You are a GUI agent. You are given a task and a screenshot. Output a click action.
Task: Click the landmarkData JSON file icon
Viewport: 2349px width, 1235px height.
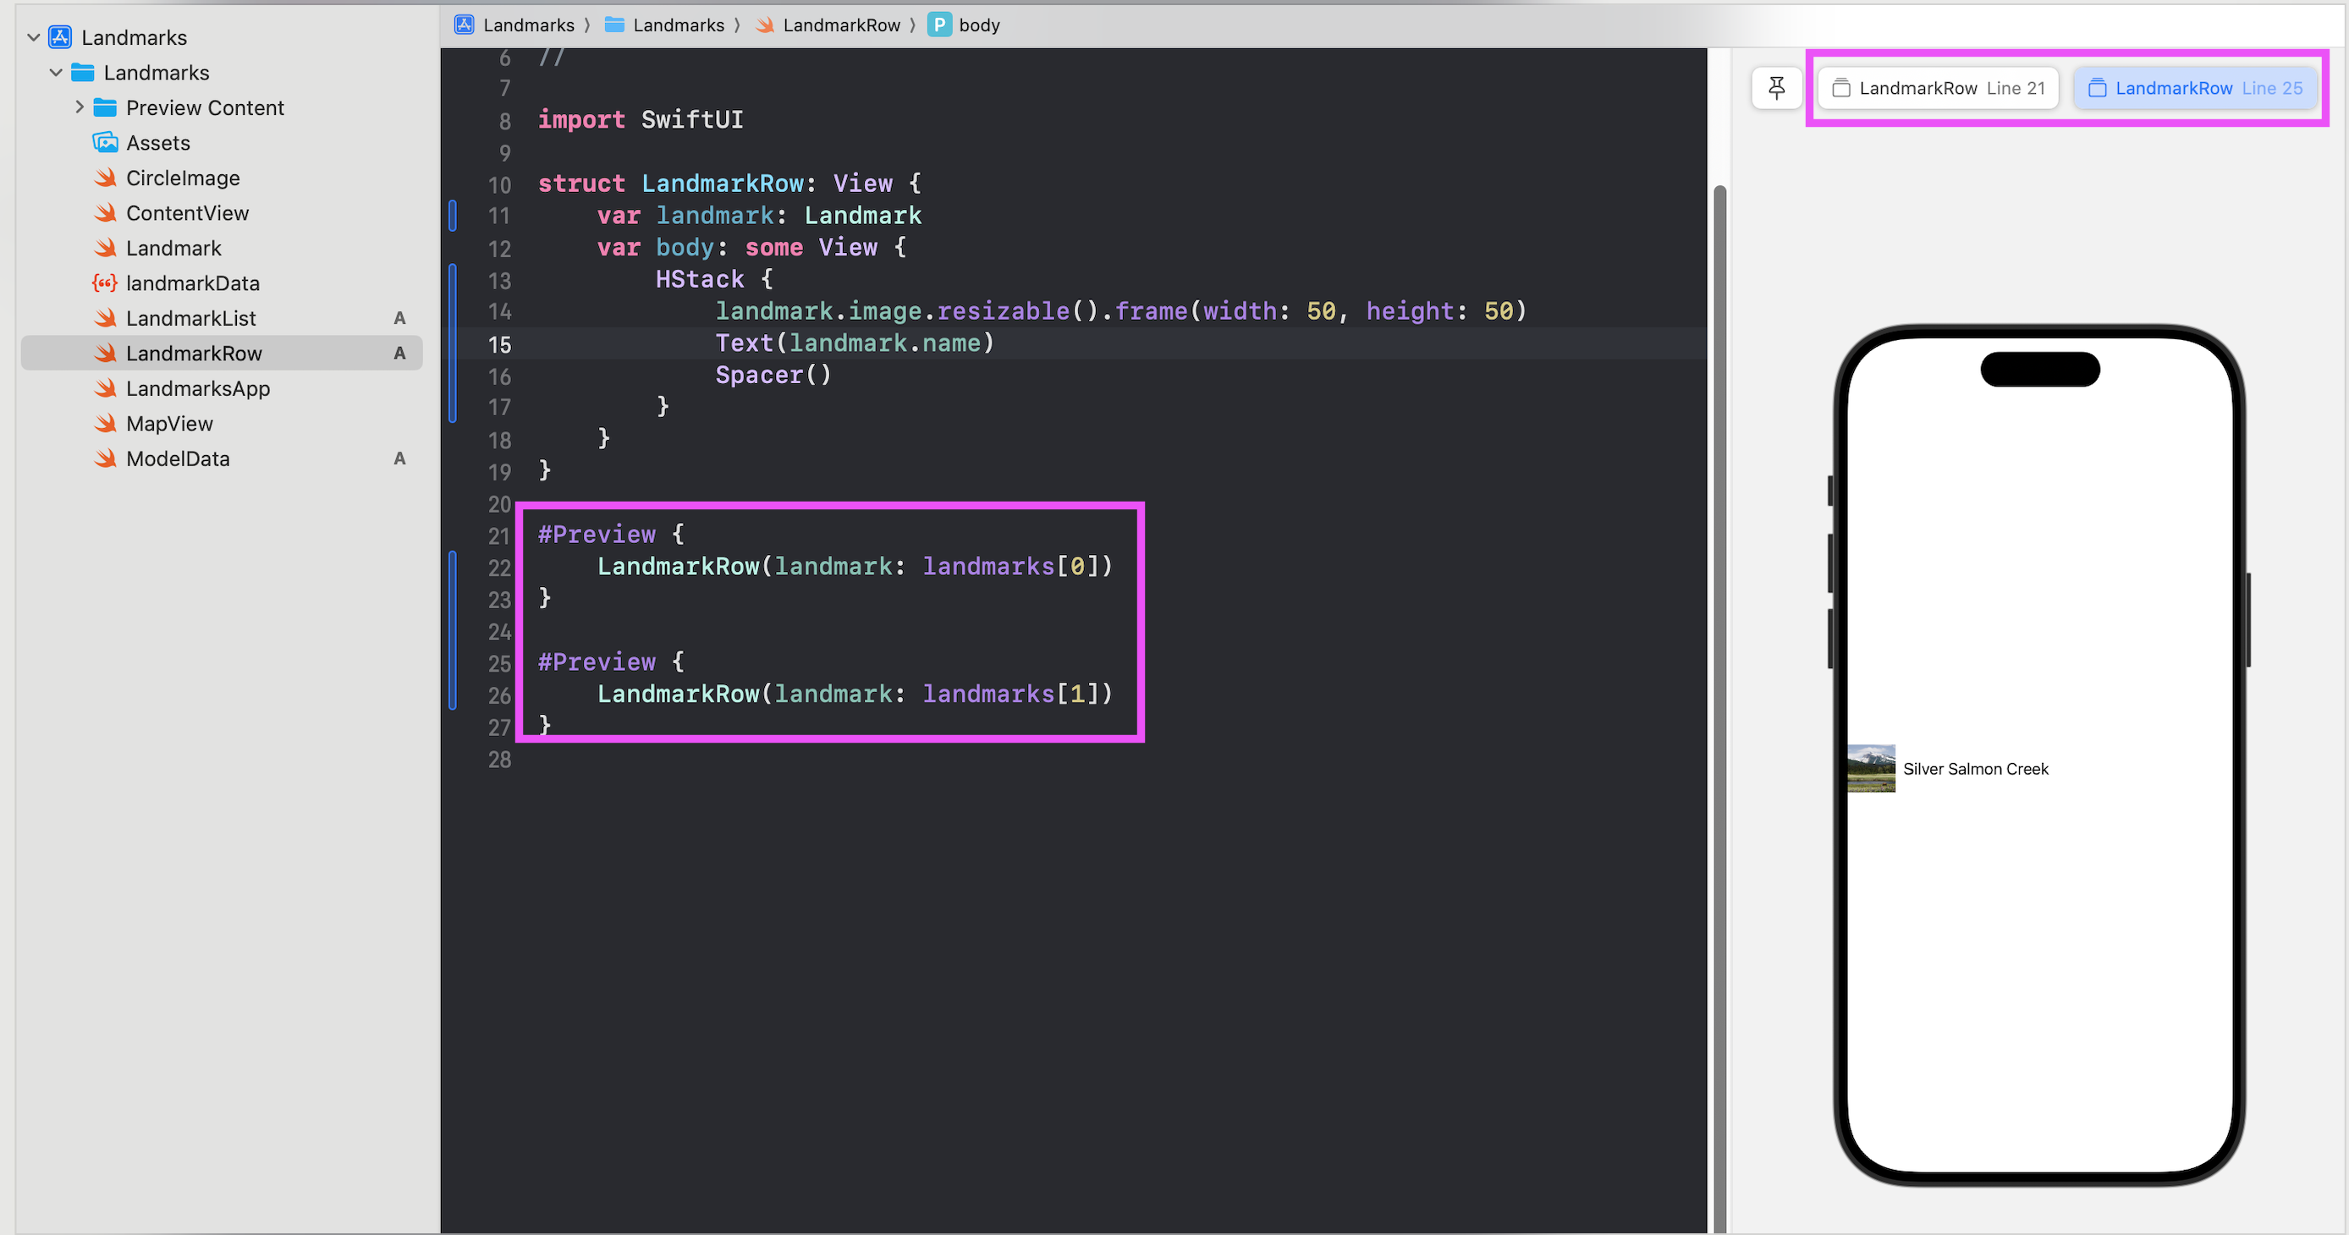pyautogui.click(x=106, y=283)
